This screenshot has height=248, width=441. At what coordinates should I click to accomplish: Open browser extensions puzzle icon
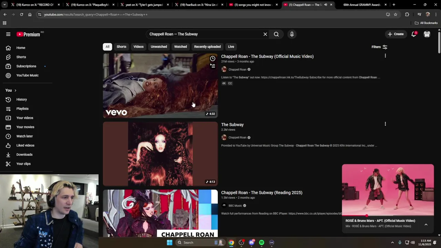tap(407, 14)
